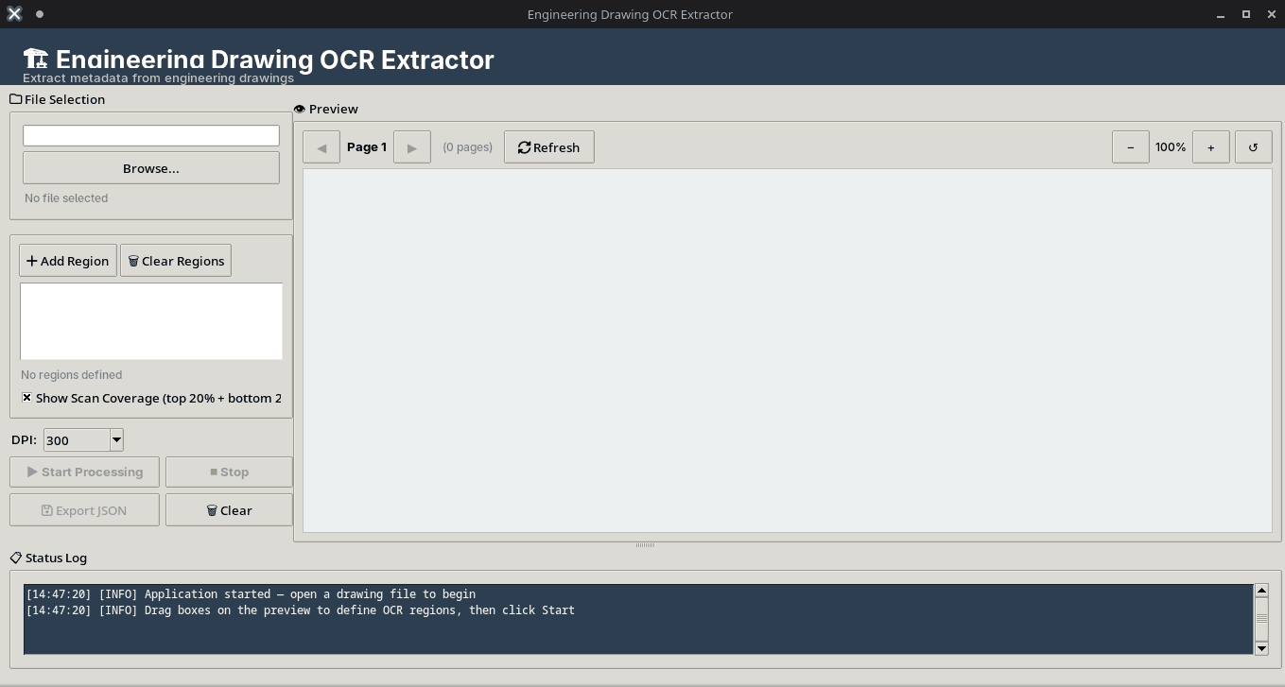Click the Status Log tag icon
Screen dimensions: 1285x687
pos(16,558)
